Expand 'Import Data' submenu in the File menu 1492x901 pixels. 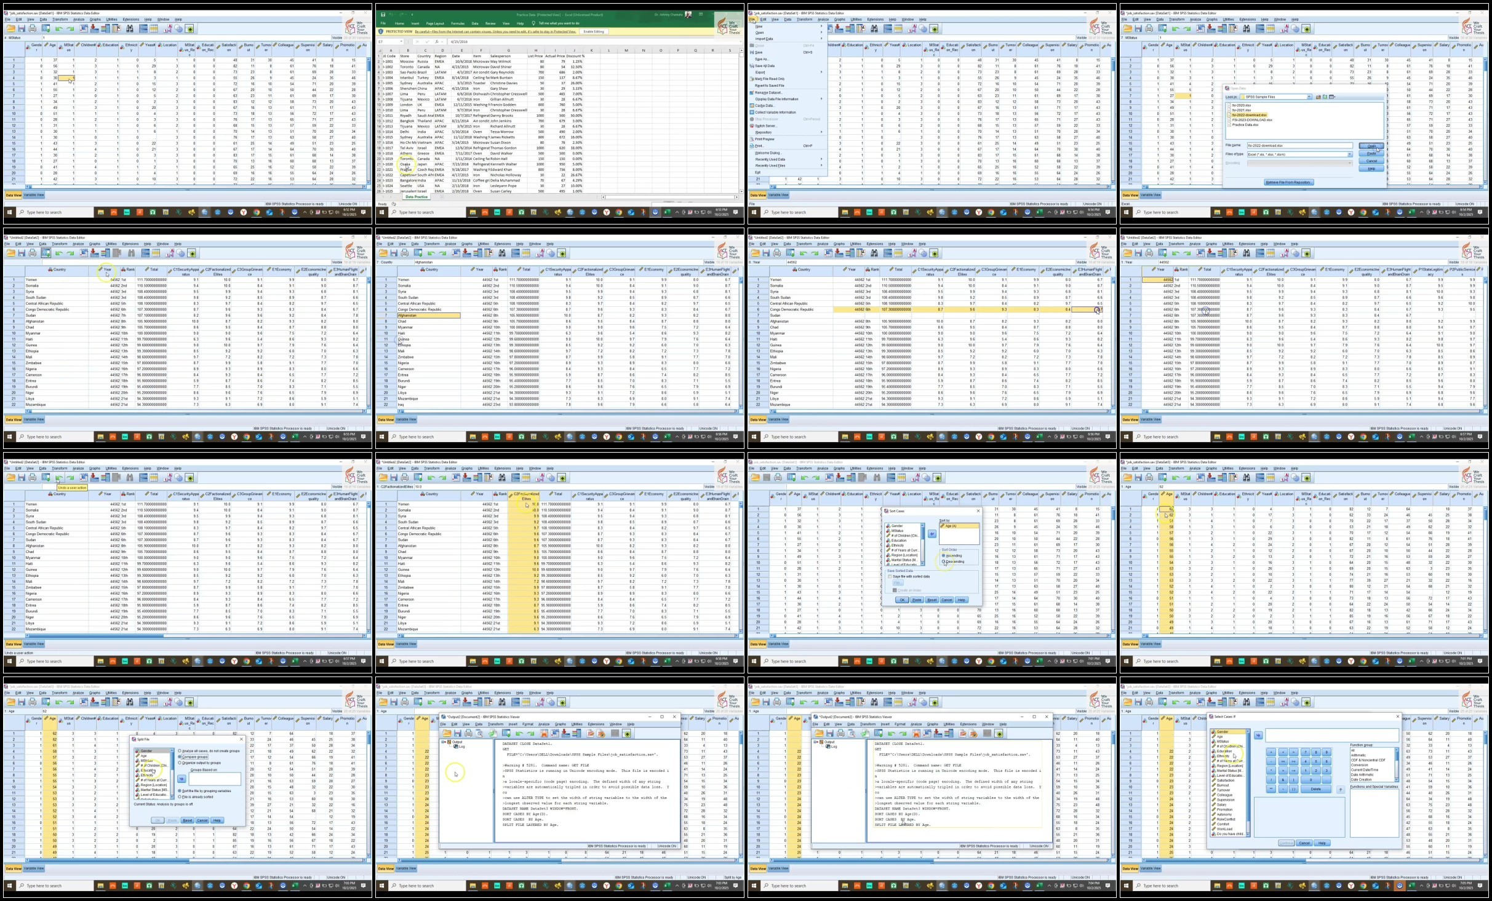pyautogui.click(x=787, y=39)
